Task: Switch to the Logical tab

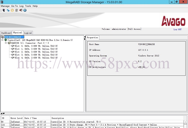Action: pyautogui.click(x=28, y=33)
